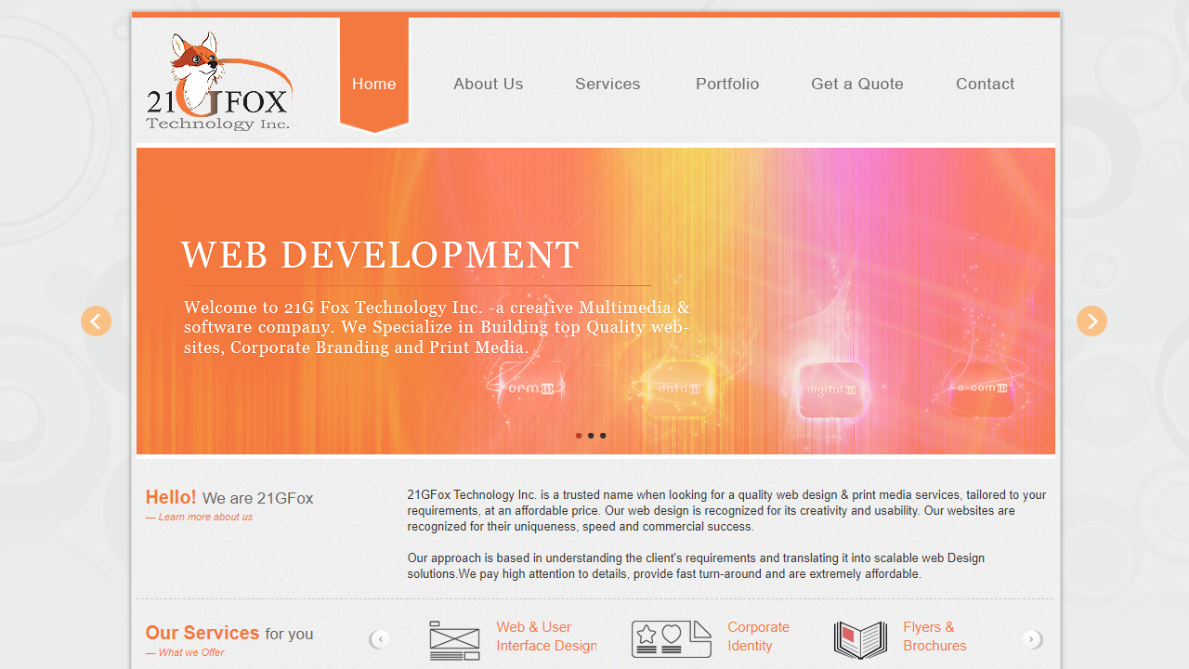Viewport: 1189px width, 669px height.
Task: Select the first slider pagination dot
Action: pyautogui.click(x=579, y=436)
